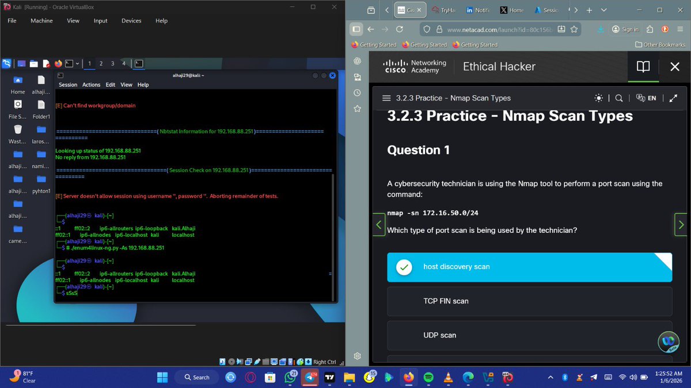This screenshot has height=388, width=691.
Task: Enter fullscreen with the expand arrows icon
Action: click(674, 98)
